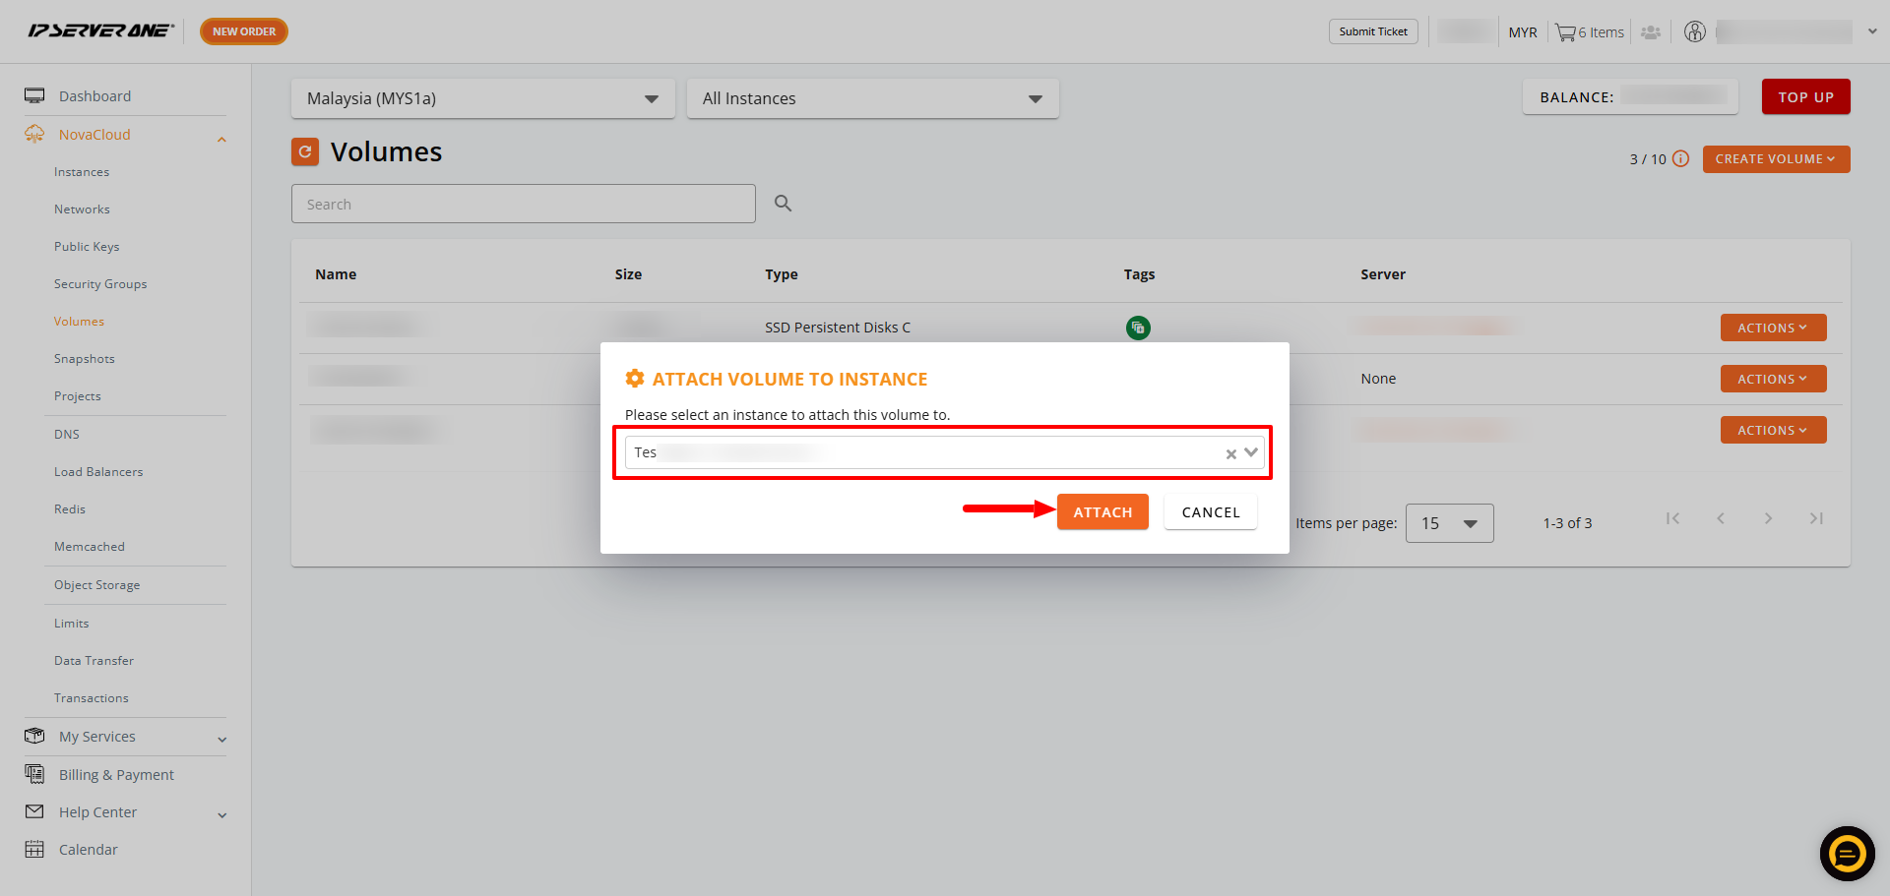Expand the instance selection dropdown arrow
1890x896 pixels.
(x=1251, y=452)
